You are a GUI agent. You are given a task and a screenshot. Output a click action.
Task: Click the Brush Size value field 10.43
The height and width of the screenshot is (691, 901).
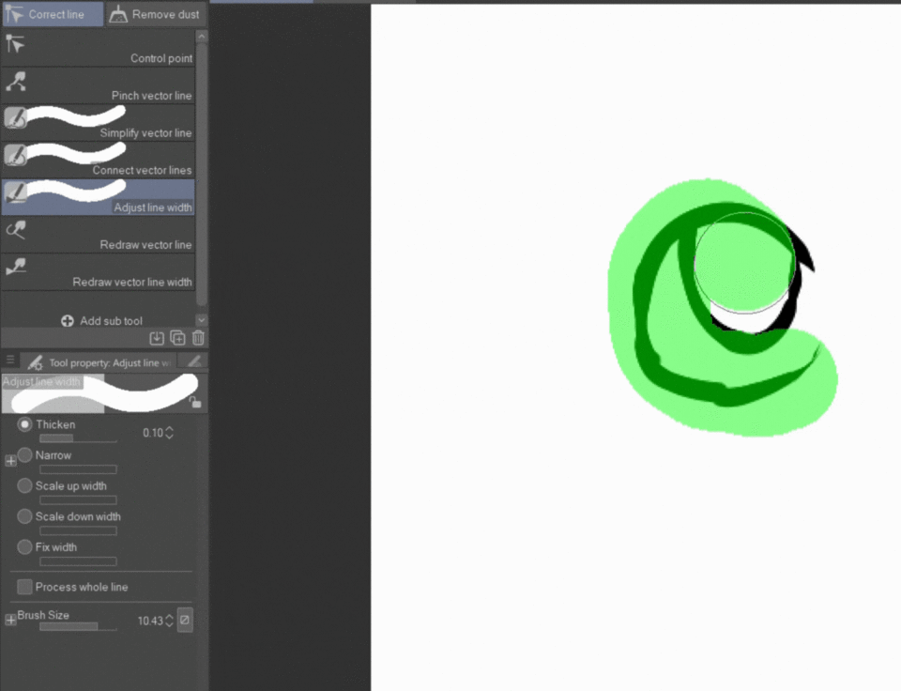pos(150,621)
